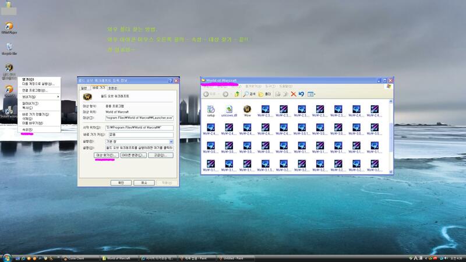Open the Views dropdown in Explorer toolbar
The width and height of the screenshot is (466, 262).
(311, 94)
